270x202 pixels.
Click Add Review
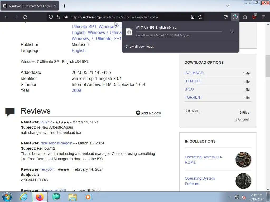click(148, 113)
